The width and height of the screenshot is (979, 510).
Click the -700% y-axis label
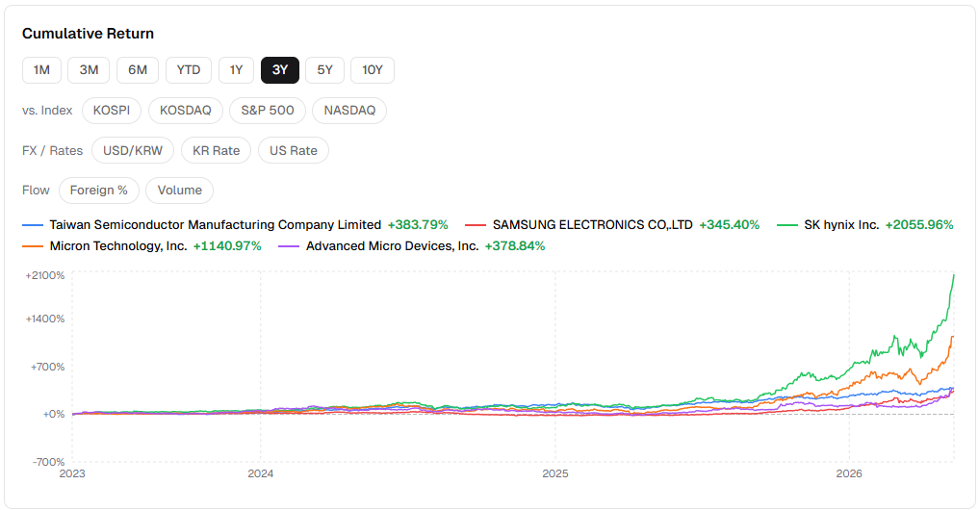(x=49, y=462)
